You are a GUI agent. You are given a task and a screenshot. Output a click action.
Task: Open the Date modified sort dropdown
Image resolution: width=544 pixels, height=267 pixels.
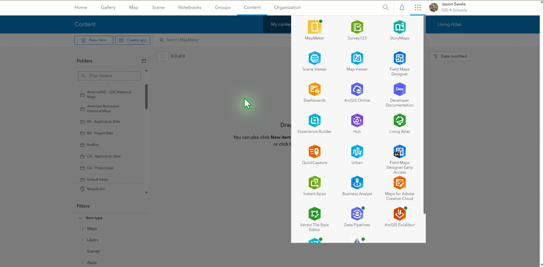coord(450,56)
